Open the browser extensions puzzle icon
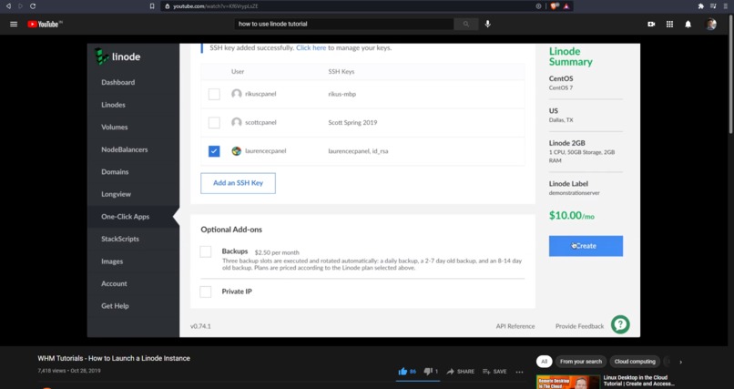This screenshot has height=389, width=734. (x=701, y=6)
